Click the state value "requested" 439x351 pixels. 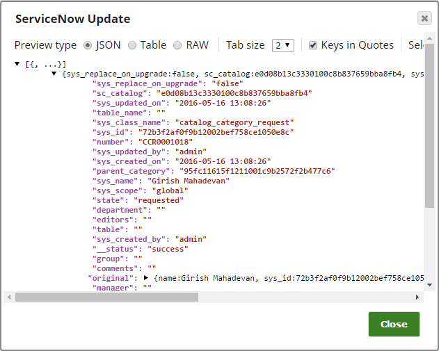tap(159, 200)
